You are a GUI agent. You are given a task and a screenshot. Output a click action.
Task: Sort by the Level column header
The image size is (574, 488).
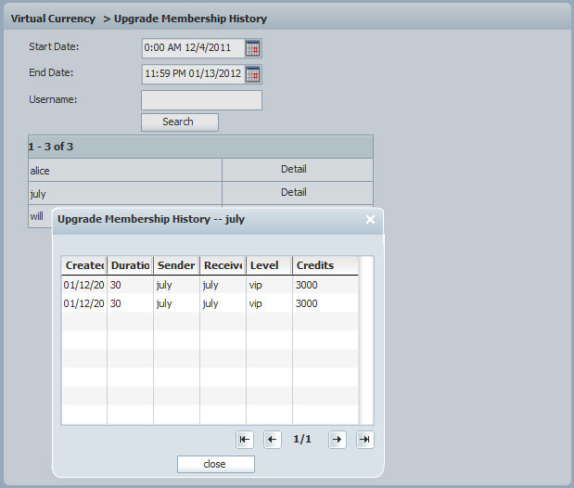click(270, 265)
